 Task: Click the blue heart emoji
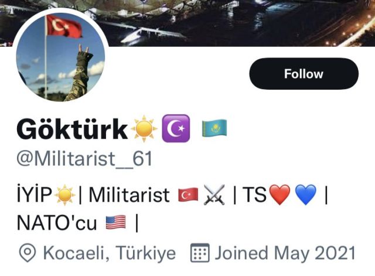[306, 195]
